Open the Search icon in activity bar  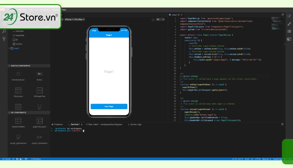pyautogui.click(x=4, y=31)
